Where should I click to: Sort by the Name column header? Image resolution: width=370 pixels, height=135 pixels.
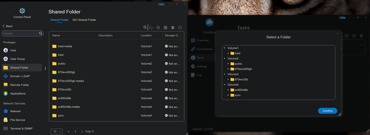click(x=56, y=35)
